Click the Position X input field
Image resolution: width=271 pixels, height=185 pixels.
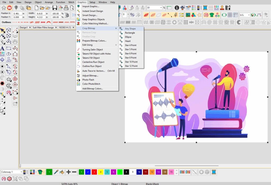coord(17,13)
